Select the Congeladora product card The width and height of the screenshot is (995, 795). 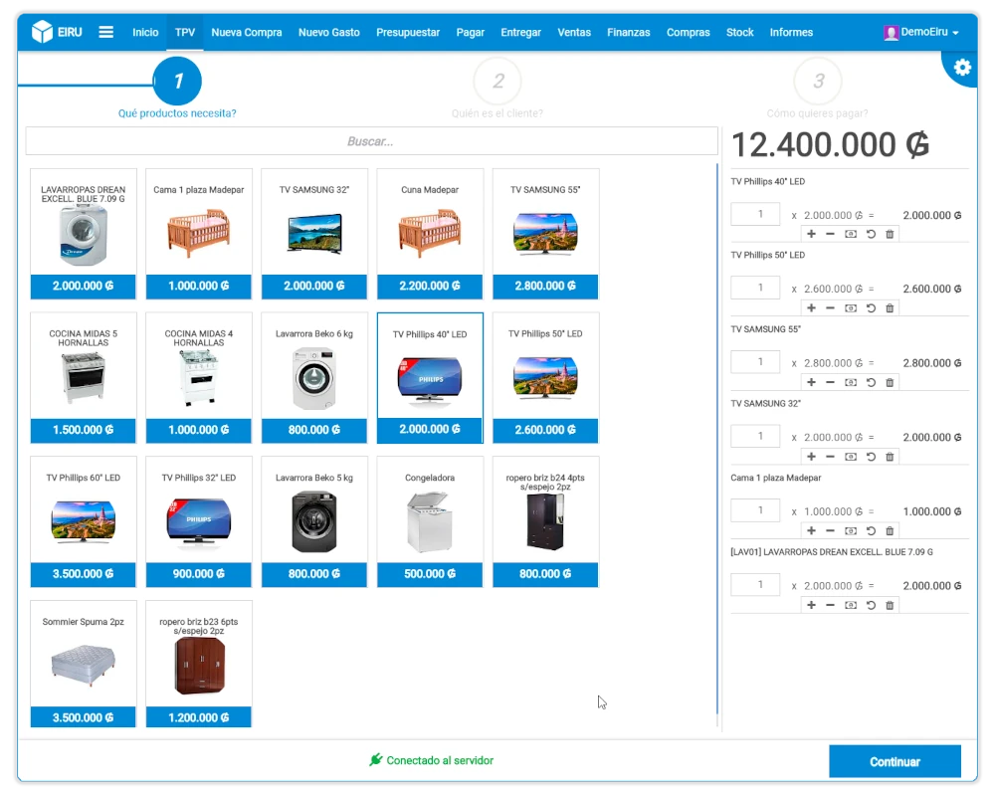pos(430,521)
